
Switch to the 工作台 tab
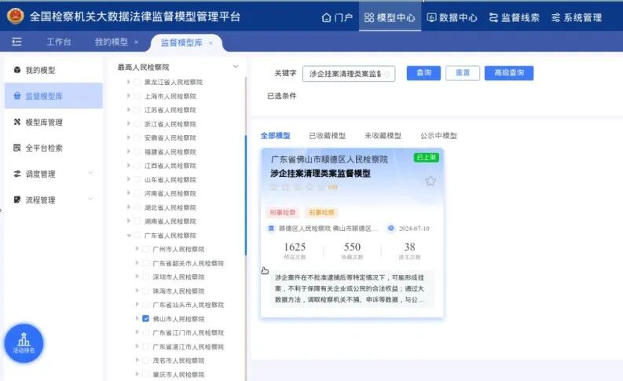tap(59, 42)
